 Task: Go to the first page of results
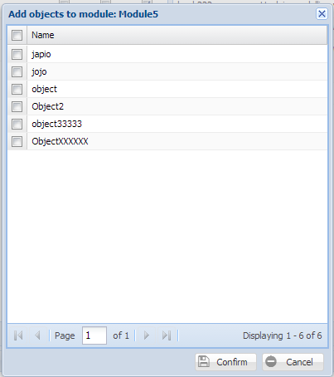pyautogui.click(x=18, y=335)
